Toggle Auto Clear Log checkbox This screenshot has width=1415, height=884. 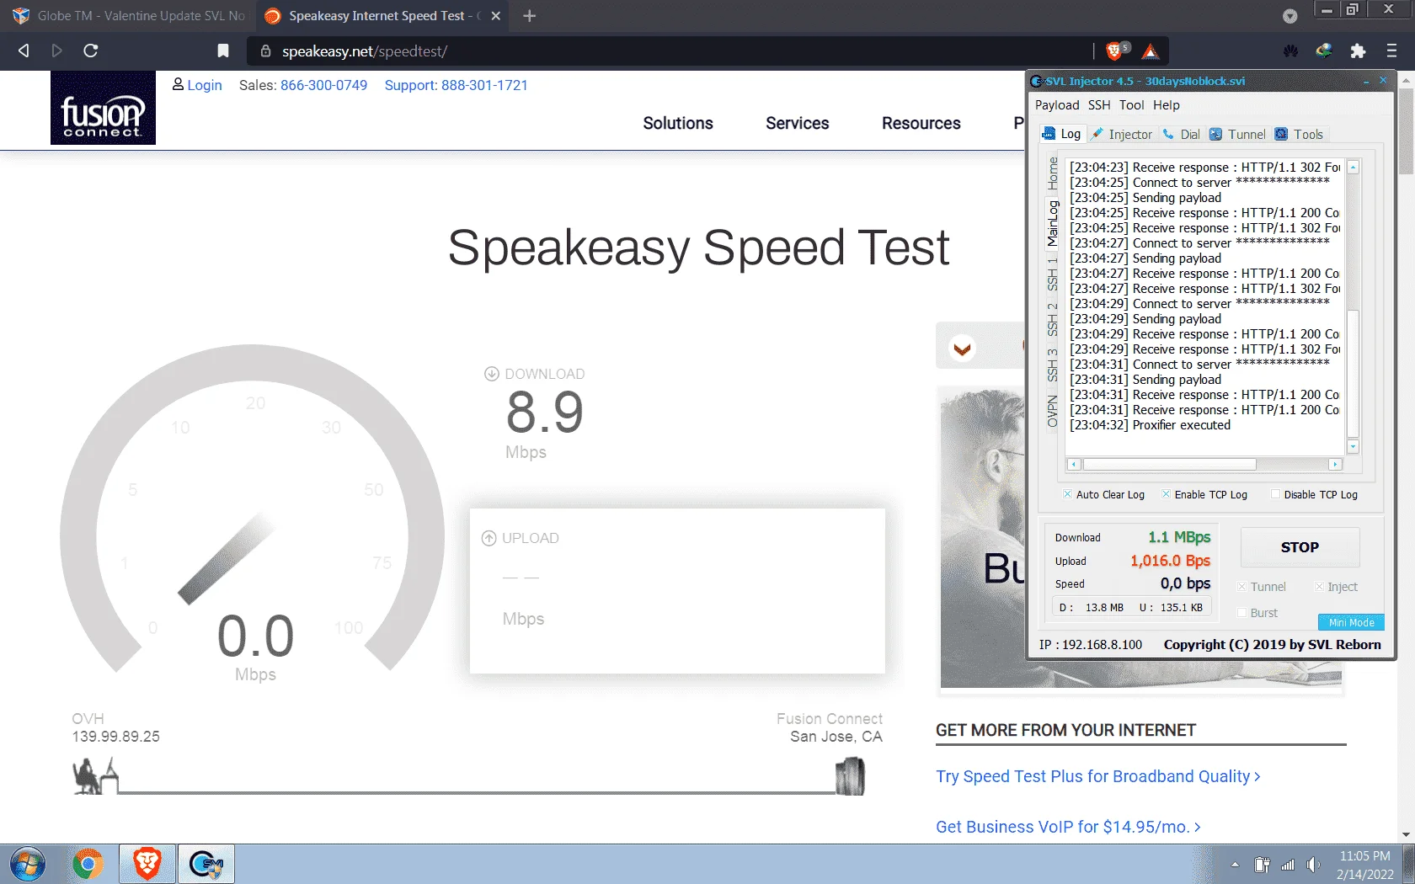1068,494
